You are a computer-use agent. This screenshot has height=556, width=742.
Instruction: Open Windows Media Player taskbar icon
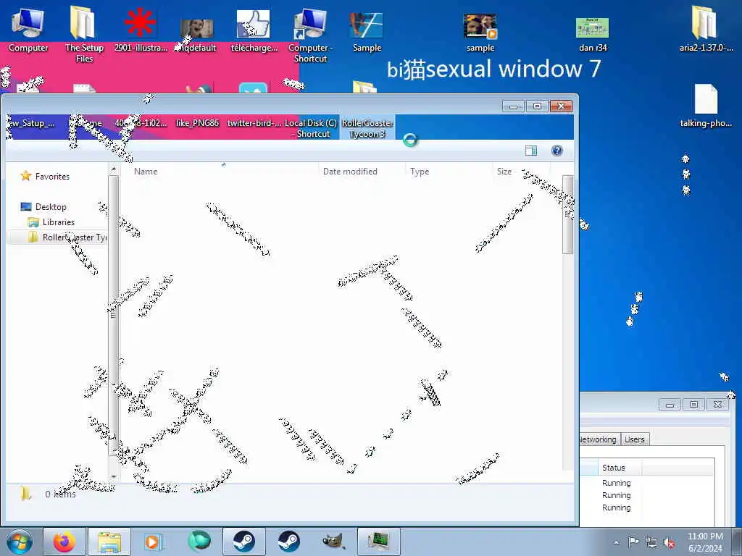pyautogui.click(x=152, y=542)
